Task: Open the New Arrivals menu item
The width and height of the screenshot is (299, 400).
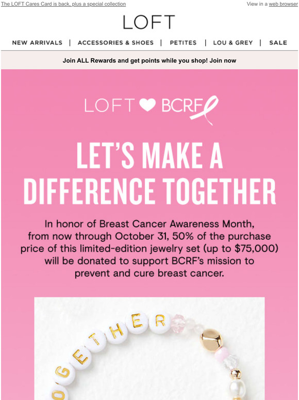Action: click(37, 42)
